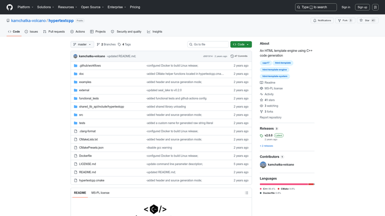Image resolution: width=385 pixels, height=216 pixels.
Task: Click the C++ language entry with its pink dot
Action: (268, 189)
